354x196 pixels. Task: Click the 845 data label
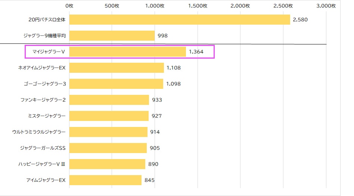click(149, 180)
